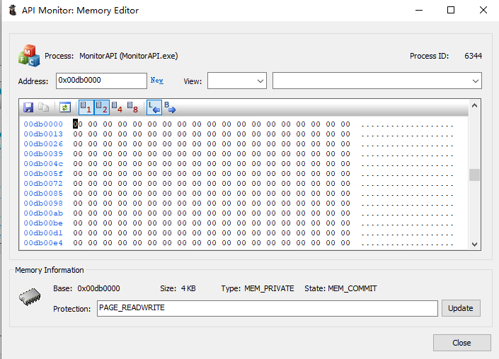
Task: Click the hex view scroll down arrow
Action: pyautogui.click(x=474, y=245)
